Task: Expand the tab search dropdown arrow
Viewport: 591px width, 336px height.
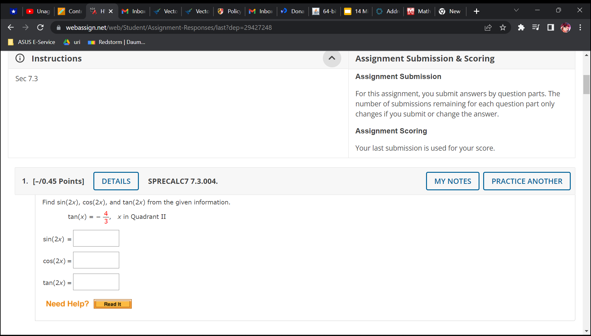Action: pyautogui.click(x=516, y=10)
